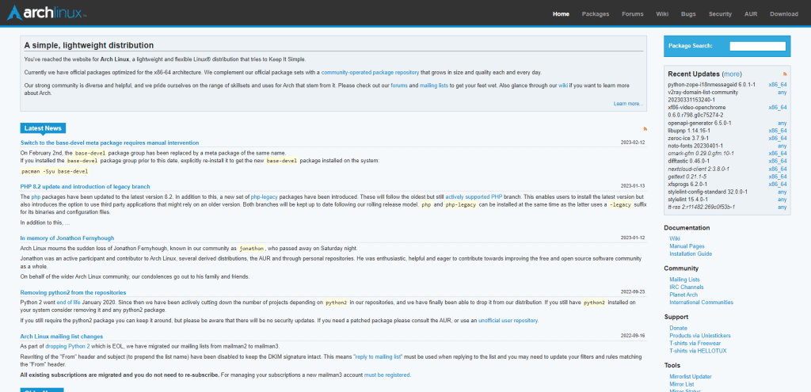Image resolution: width=811 pixels, height=392 pixels.
Task: Follow the php-legacy link
Action: tap(265, 197)
